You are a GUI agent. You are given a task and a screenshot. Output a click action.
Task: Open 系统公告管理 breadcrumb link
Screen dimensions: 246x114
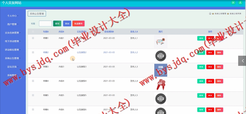(x=220, y=14)
